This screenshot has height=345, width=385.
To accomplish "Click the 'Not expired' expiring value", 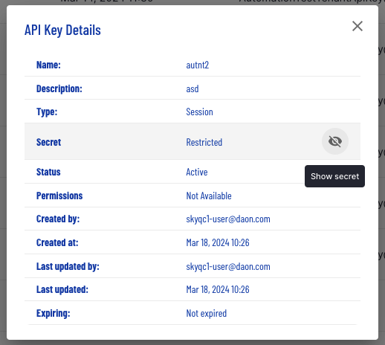I will [x=206, y=313].
